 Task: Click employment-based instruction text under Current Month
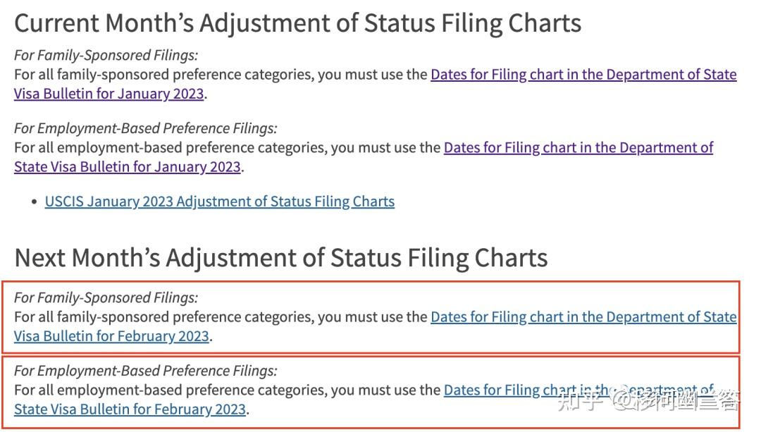click(227, 148)
